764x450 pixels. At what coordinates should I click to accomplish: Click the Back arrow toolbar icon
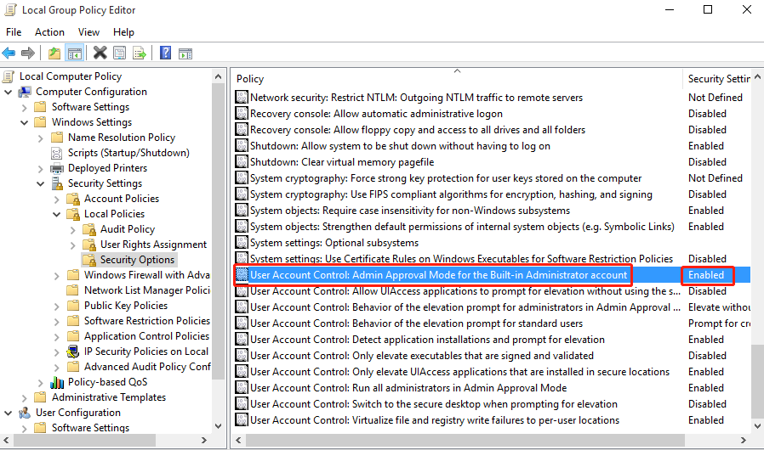point(9,53)
